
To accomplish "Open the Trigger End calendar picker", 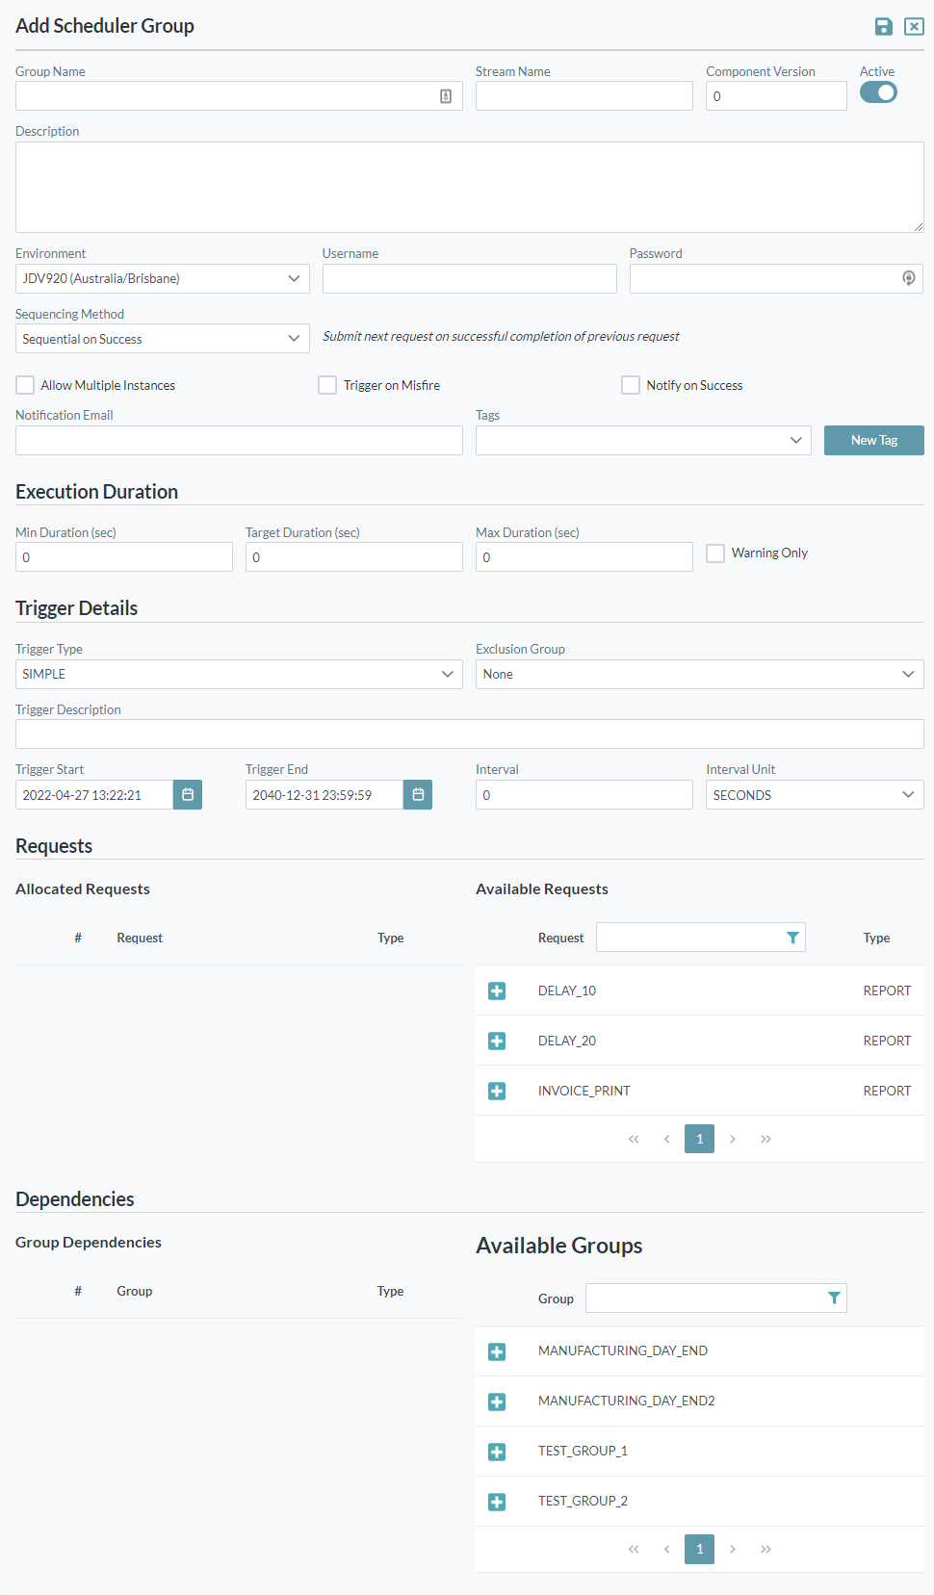I will [418, 795].
